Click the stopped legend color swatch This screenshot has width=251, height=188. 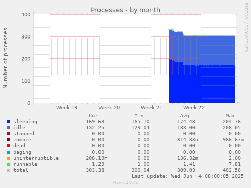[9, 134]
